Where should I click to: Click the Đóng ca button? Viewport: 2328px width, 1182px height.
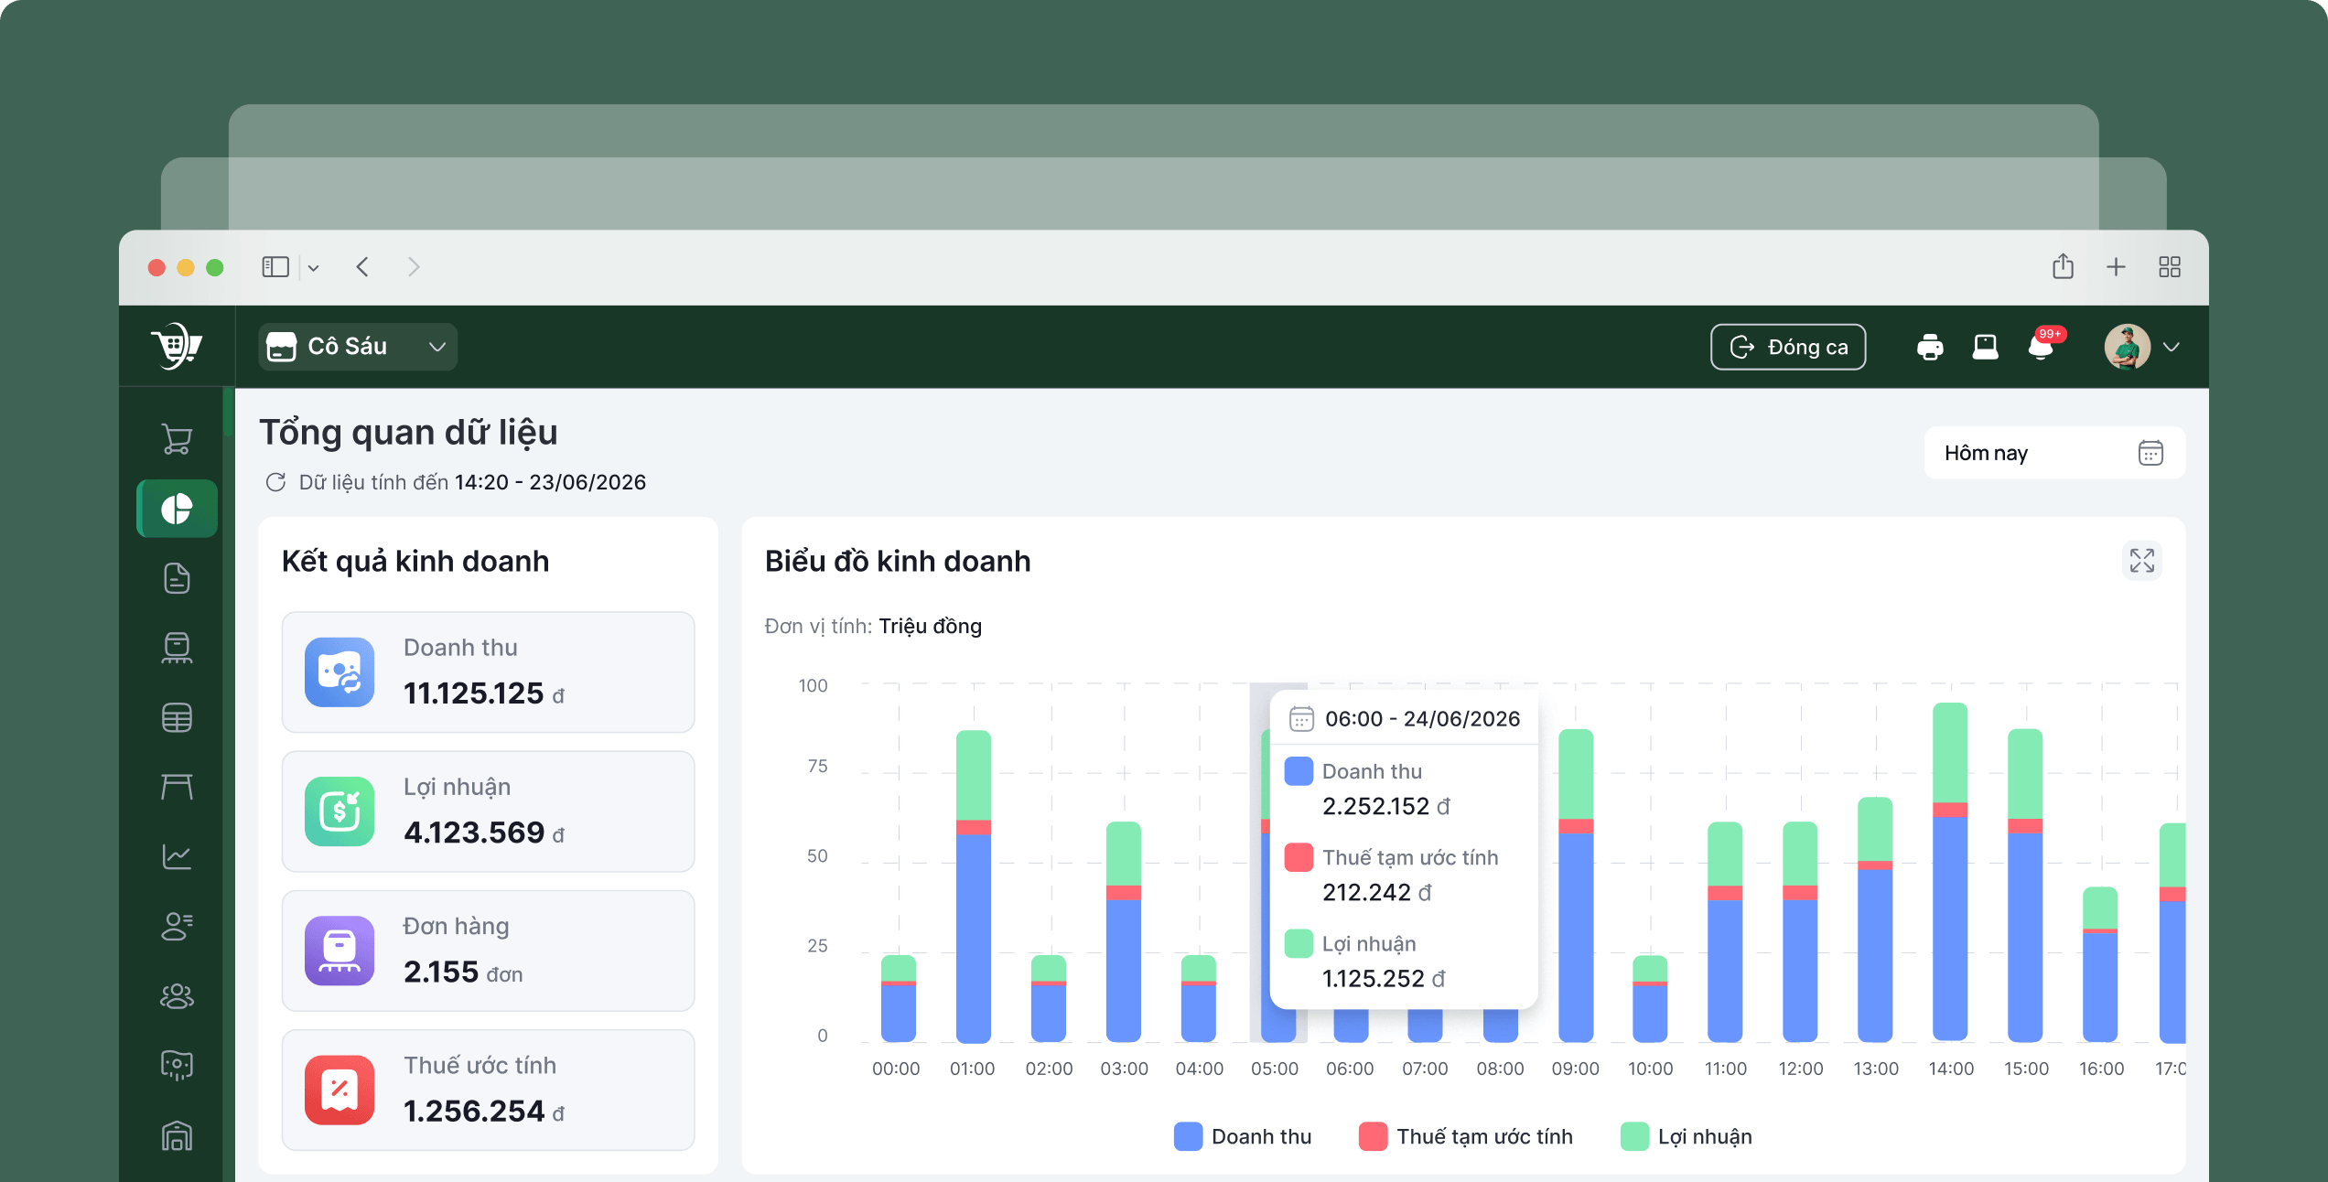point(1788,347)
